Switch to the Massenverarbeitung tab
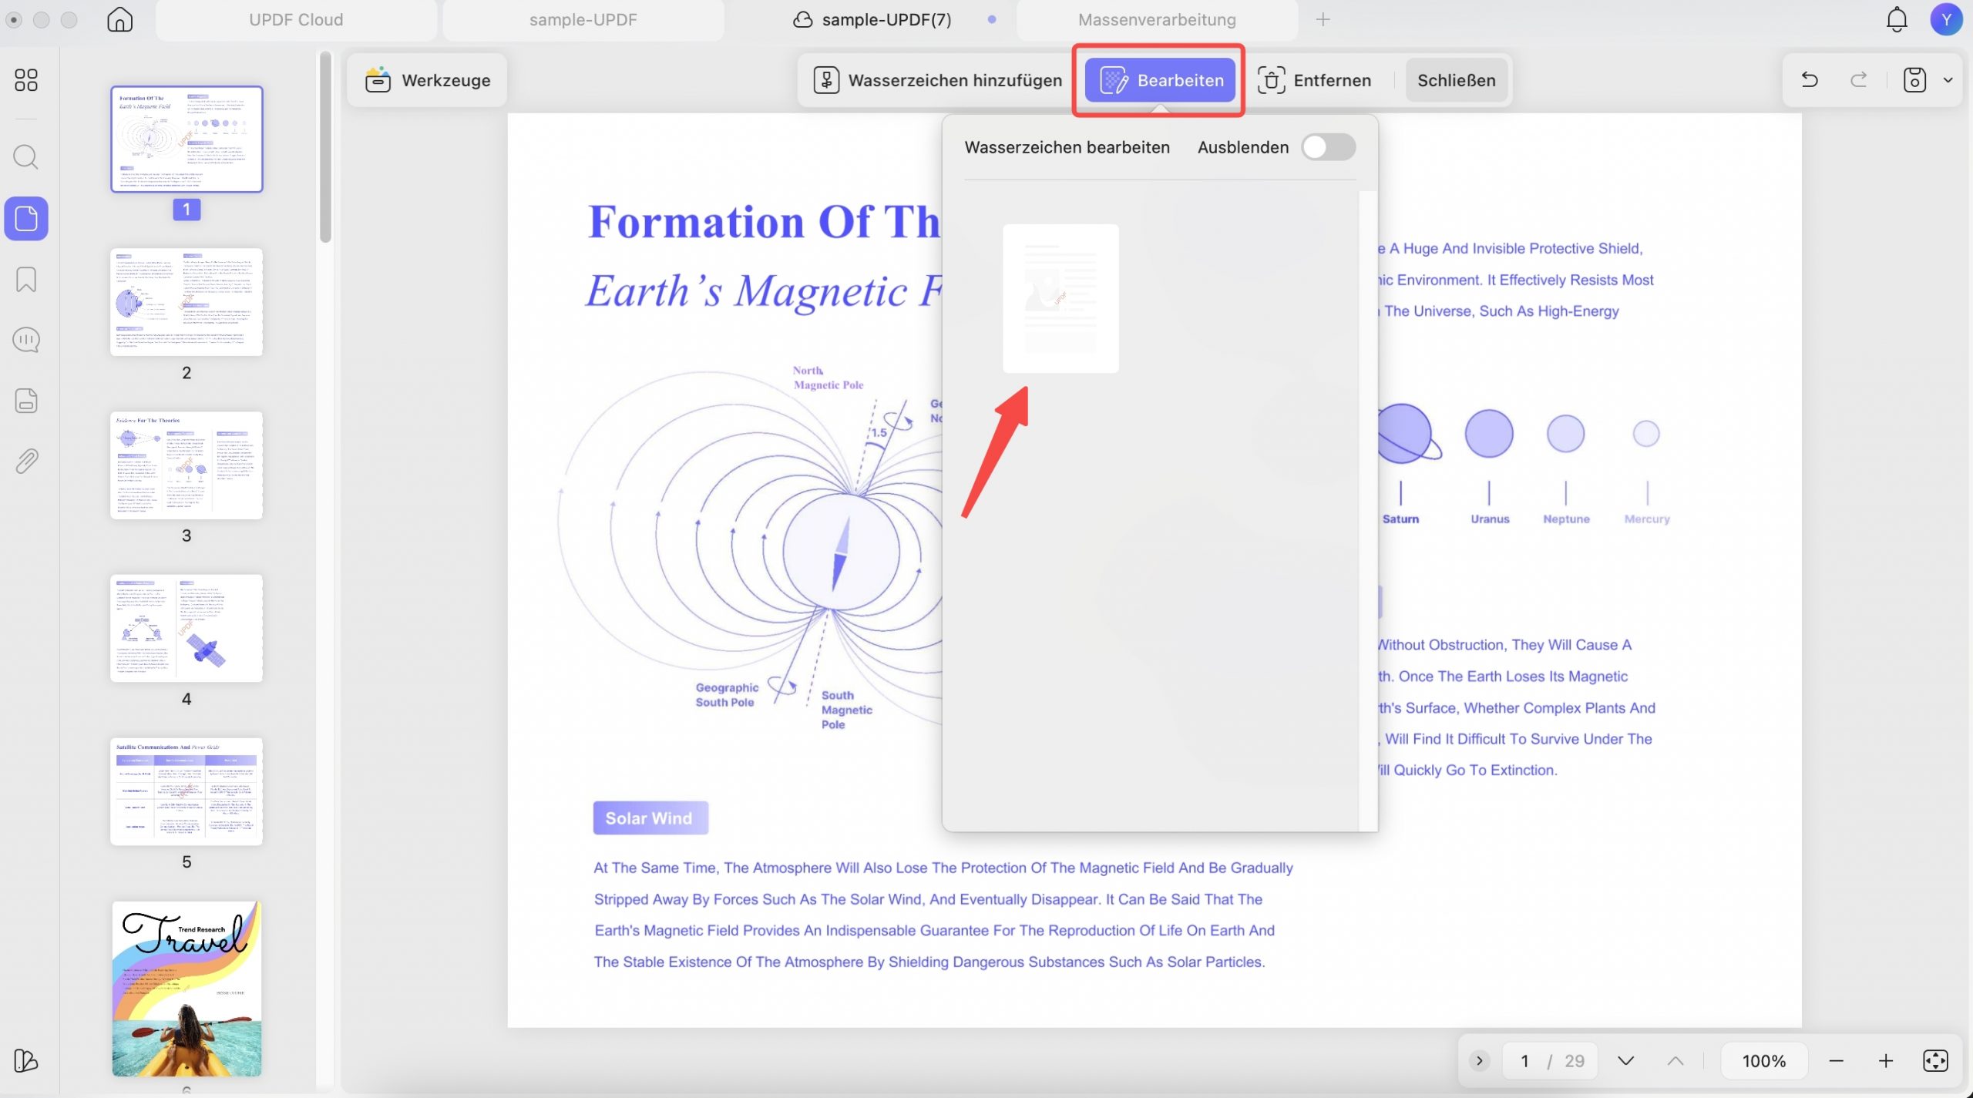The image size is (1973, 1098). tap(1157, 20)
